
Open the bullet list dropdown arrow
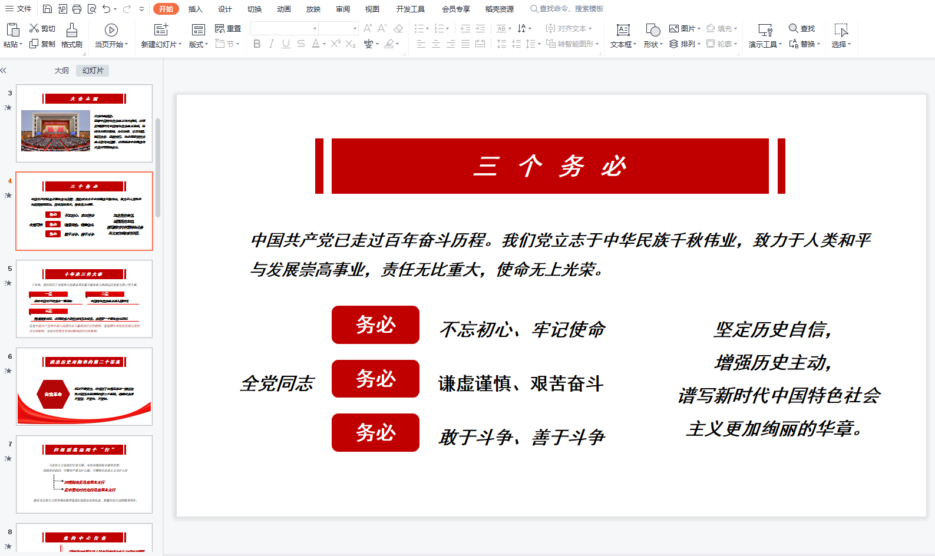427,28
